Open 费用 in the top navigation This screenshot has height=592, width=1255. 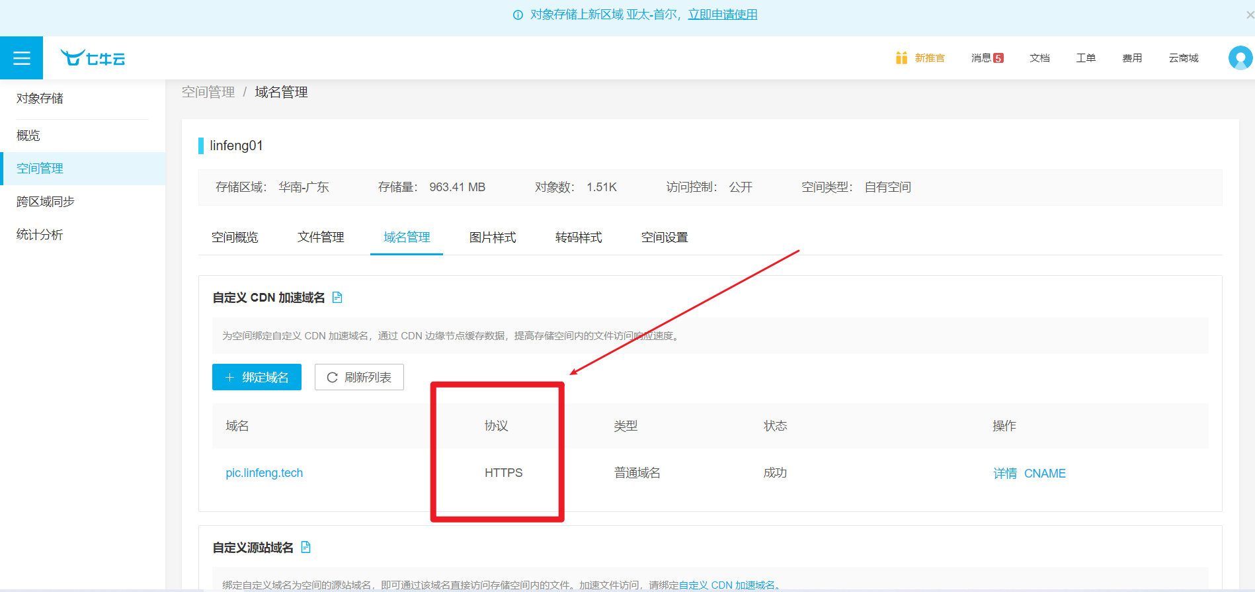click(x=1132, y=58)
